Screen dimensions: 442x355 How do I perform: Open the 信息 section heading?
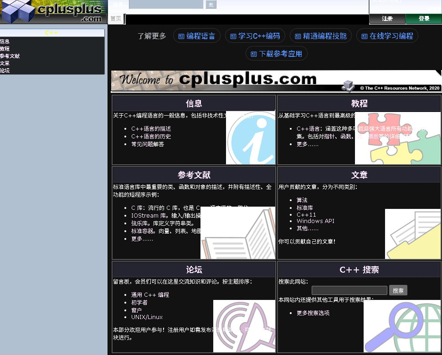click(194, 104)
